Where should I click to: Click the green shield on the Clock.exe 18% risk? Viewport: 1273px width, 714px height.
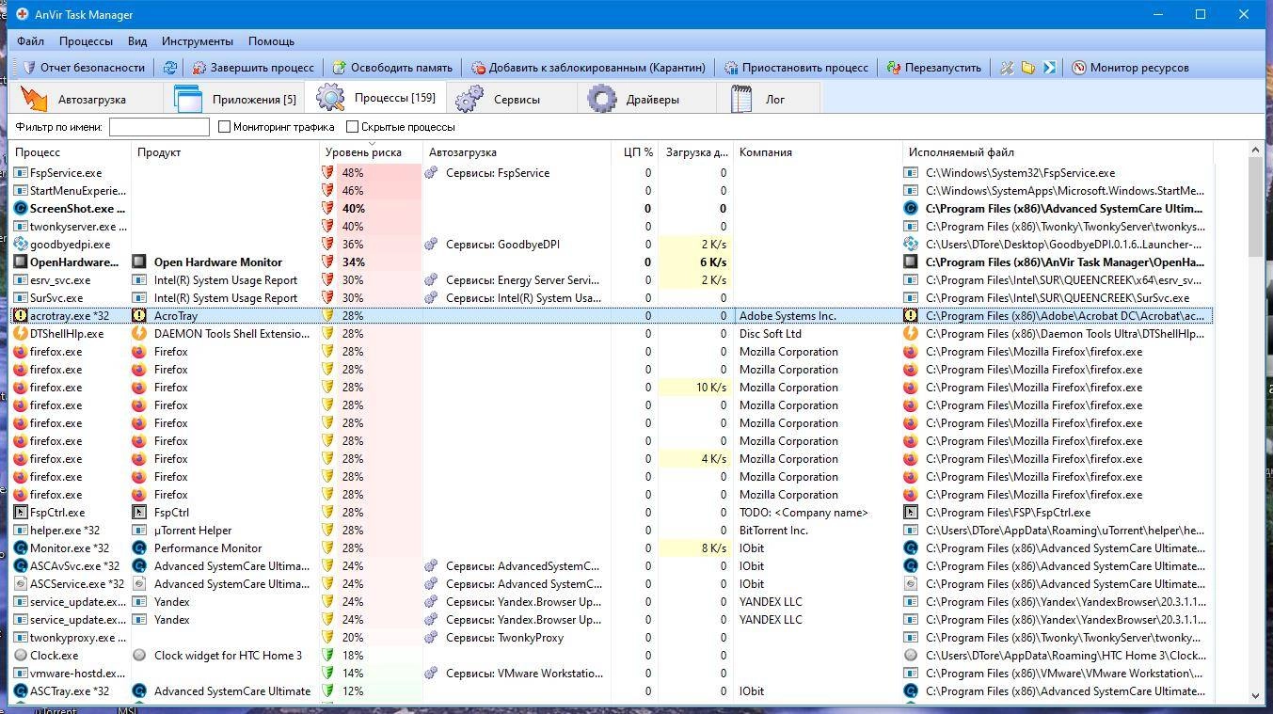[328, 656]
